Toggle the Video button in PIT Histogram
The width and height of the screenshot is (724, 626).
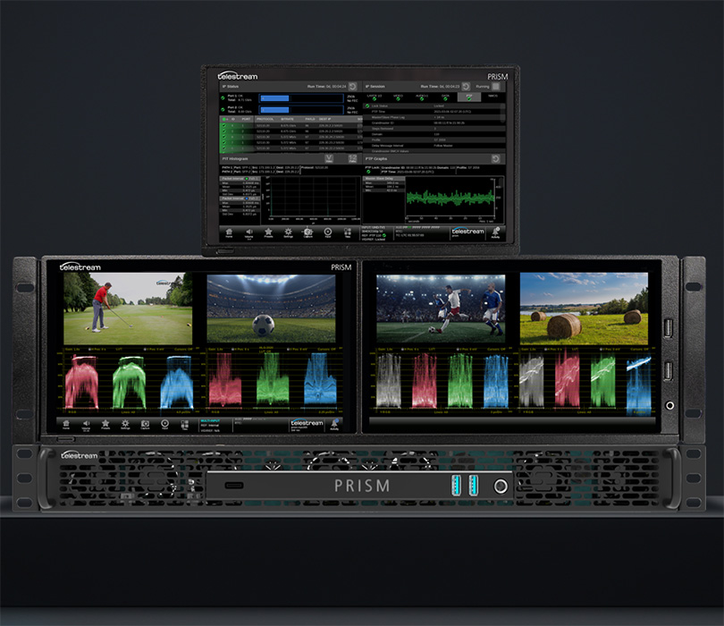[x=328, y=158]
